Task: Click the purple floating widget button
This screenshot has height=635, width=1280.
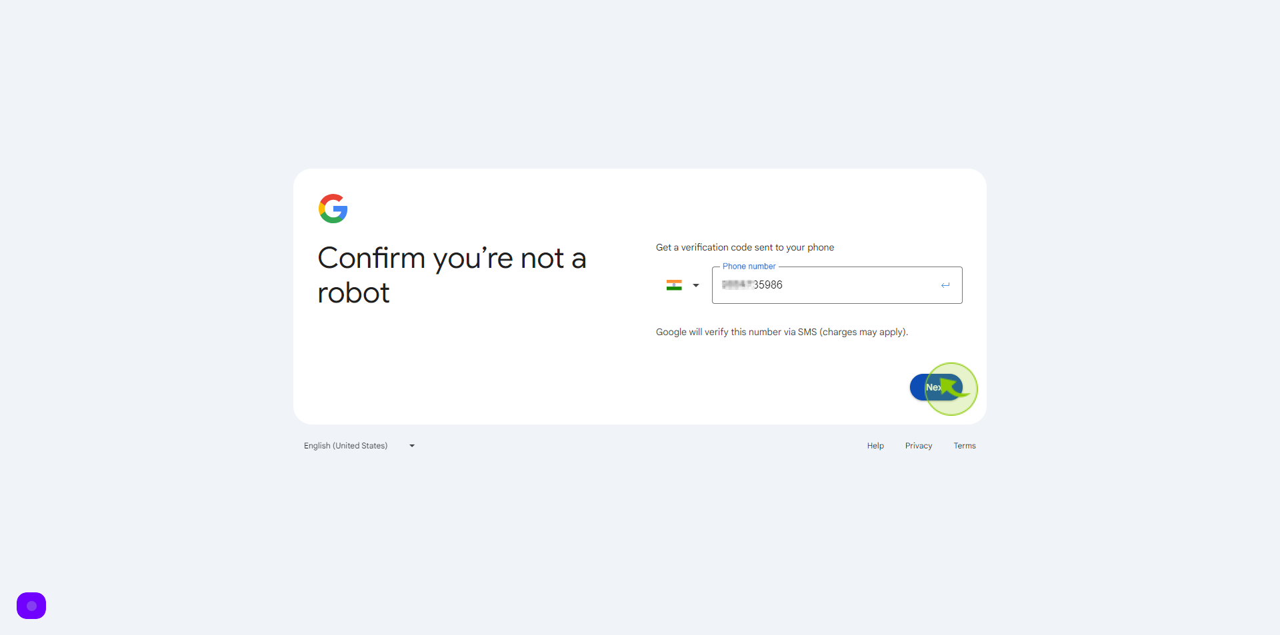Action: [31, 606]
